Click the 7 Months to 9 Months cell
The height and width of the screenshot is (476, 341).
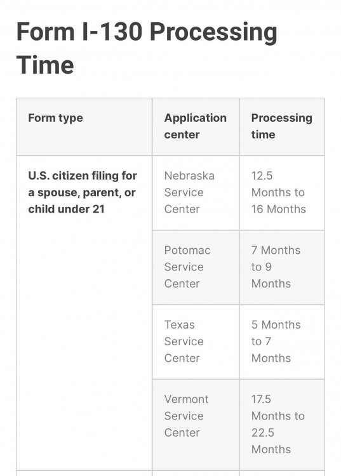[x=282, y=267]
